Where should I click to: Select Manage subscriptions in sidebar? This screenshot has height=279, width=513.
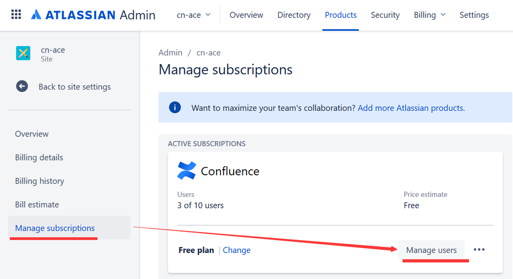pyautogui.click(x=69, y=228)
